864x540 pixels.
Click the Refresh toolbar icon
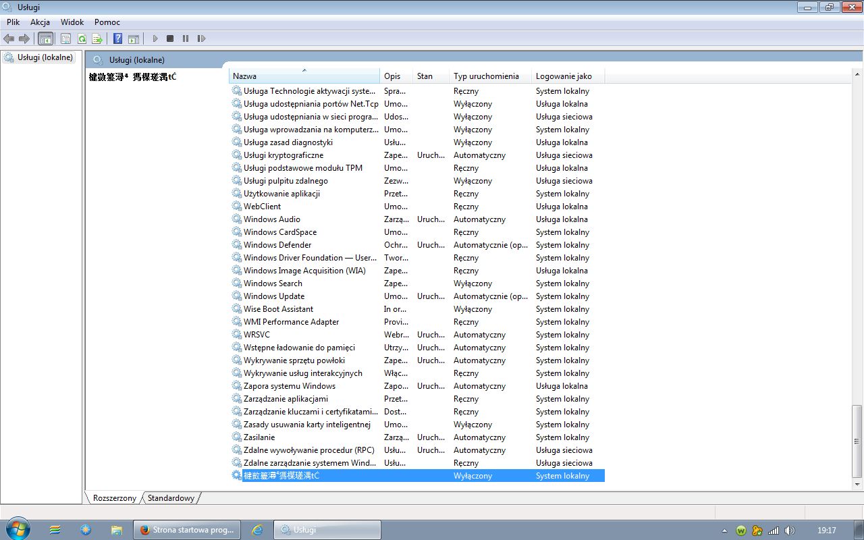coord(82,38)
